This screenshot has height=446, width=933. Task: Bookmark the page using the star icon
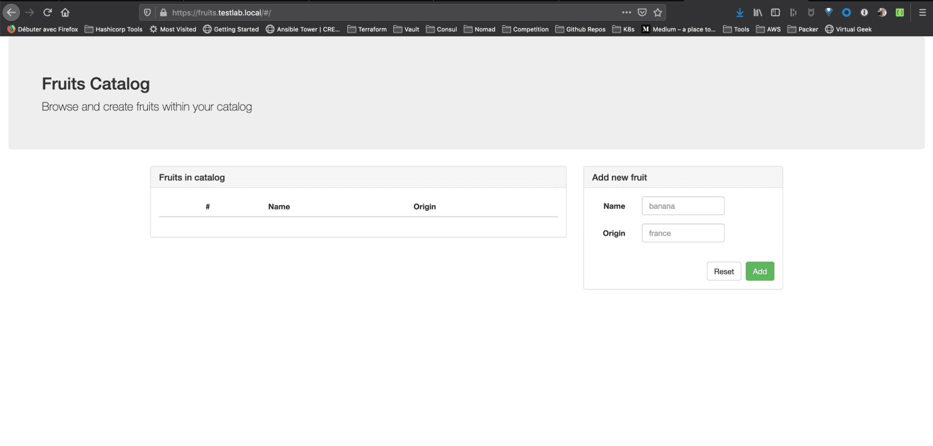[658, 12]
